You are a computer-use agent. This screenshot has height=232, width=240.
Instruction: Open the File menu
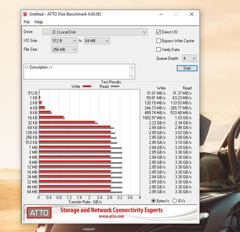27,22
